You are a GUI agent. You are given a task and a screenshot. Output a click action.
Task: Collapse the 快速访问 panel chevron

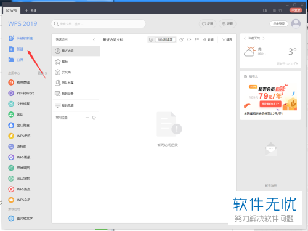point(94,39)
